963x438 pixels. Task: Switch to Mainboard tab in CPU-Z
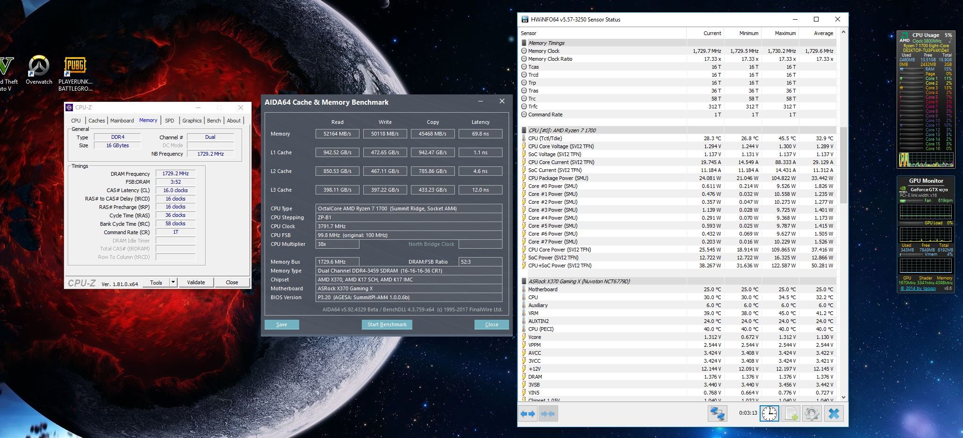(122, 121)
